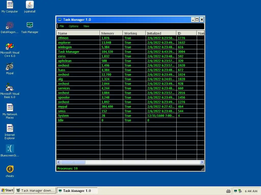Open the File menu
261x195 pixels.
[62, 26]
